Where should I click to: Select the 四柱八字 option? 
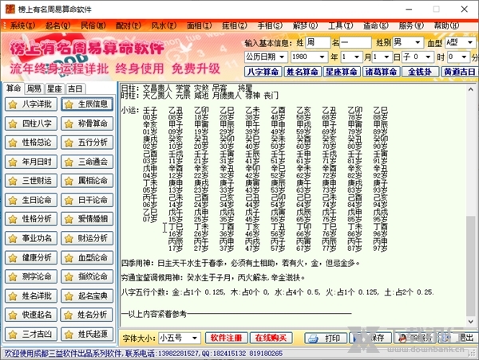(31, 123)
